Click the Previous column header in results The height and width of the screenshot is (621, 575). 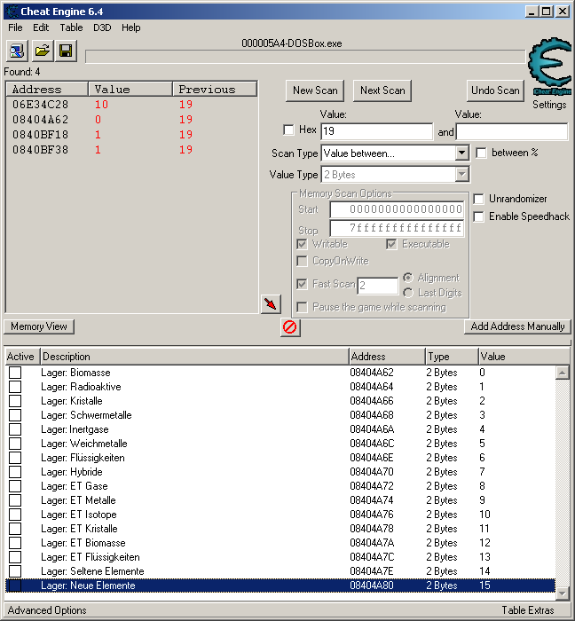[215, 89]
